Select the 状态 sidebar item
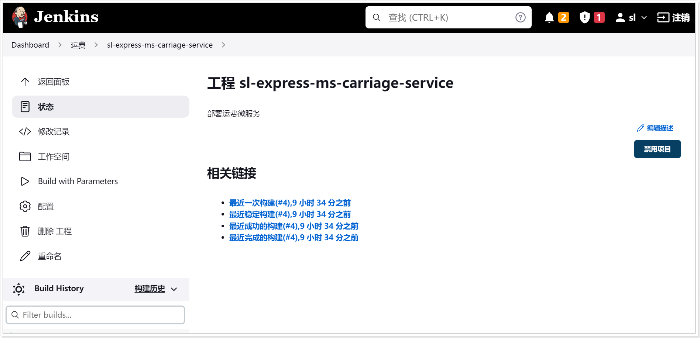This screenshot has height=338, width=700. (x=100, y=107)
